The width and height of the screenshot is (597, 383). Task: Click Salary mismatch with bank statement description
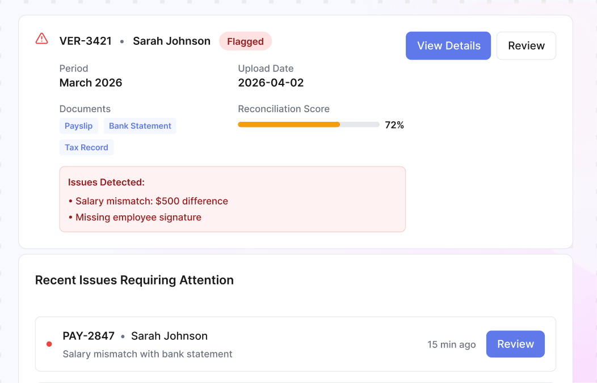148,354
